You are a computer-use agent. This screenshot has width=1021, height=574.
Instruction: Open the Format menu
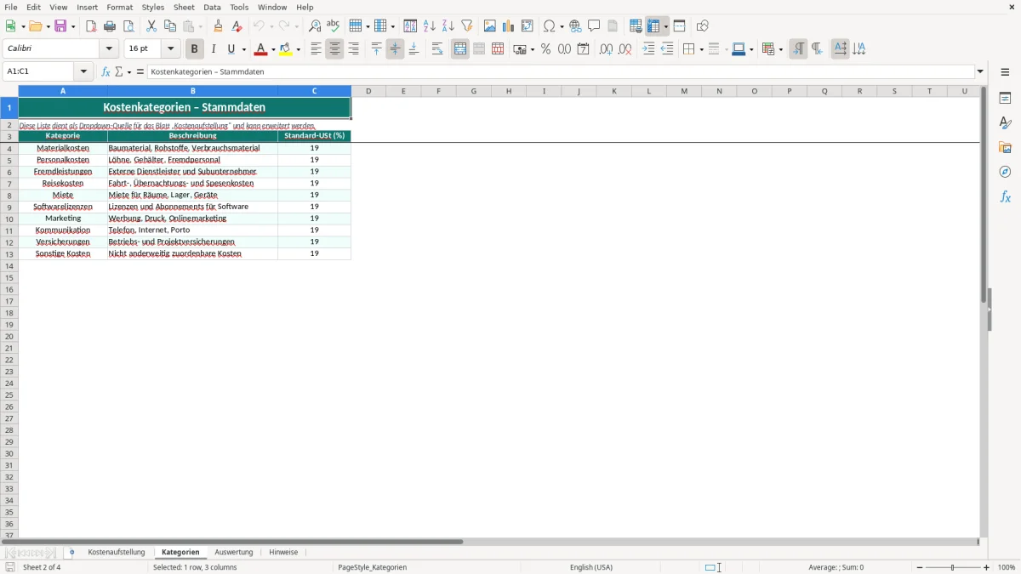(120, 7)
